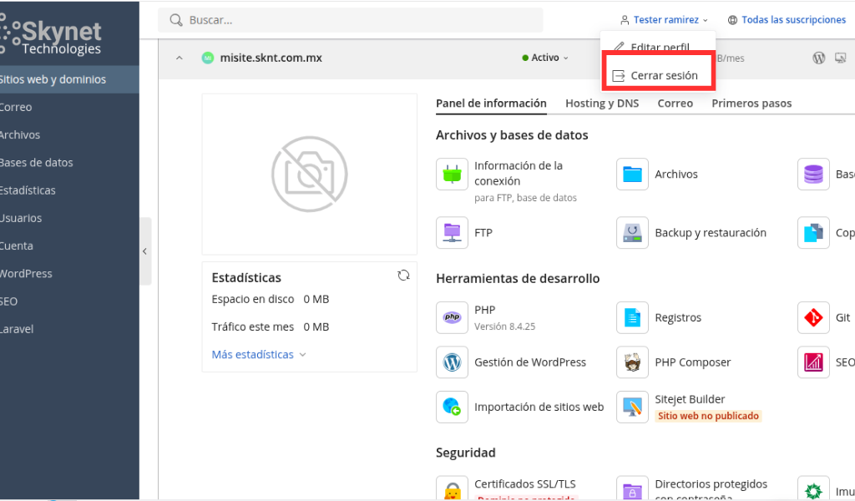Collapse the misite.sknt.com.mx domain row

(x=180, y=58)
